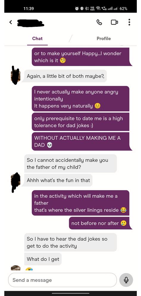Image resolution: width=141 pixels, height=296 pixels.
Task: Tap the microphone voice message button
Action: pos(126,280)
